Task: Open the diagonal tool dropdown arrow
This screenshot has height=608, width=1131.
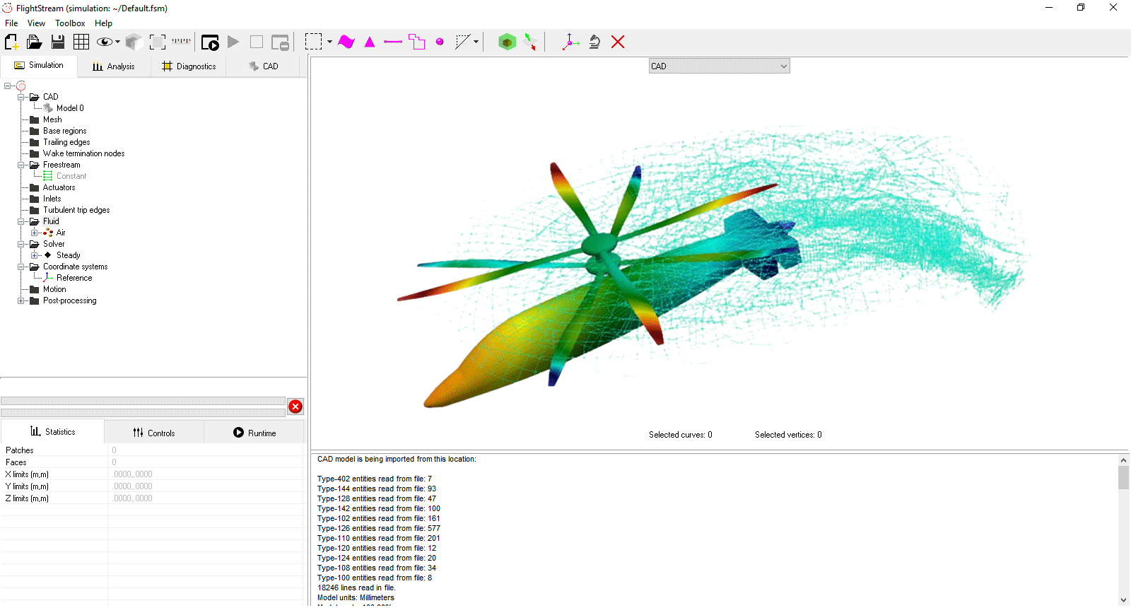Action: [x=476, y=42]
